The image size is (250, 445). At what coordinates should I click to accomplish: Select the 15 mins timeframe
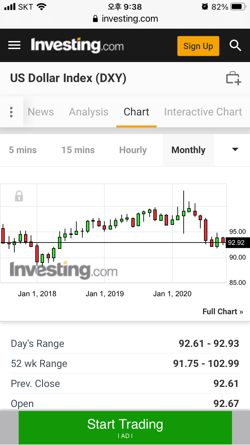(x=78, y=150)
